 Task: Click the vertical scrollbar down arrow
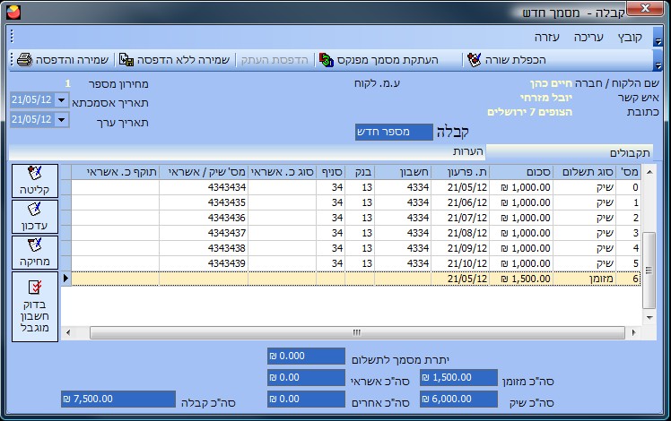pyautogui.click(x=649, y=318)
